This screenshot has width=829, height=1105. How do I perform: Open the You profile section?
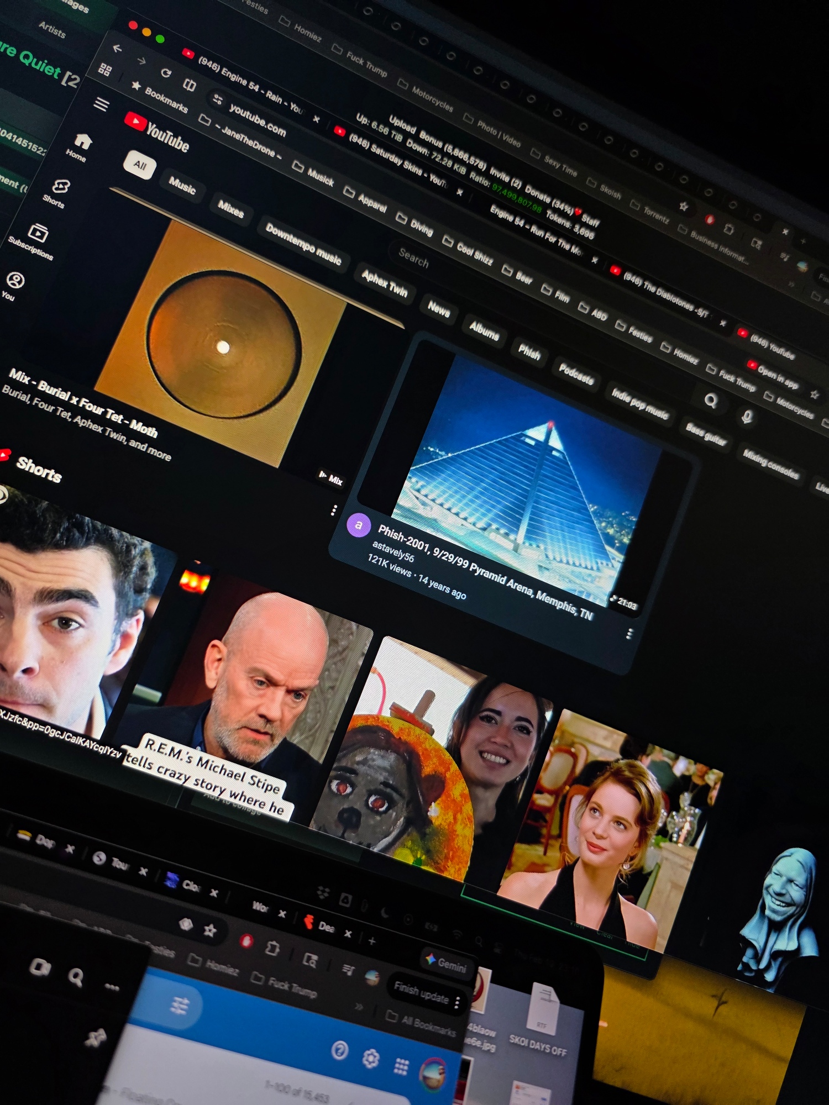point(13,286)
